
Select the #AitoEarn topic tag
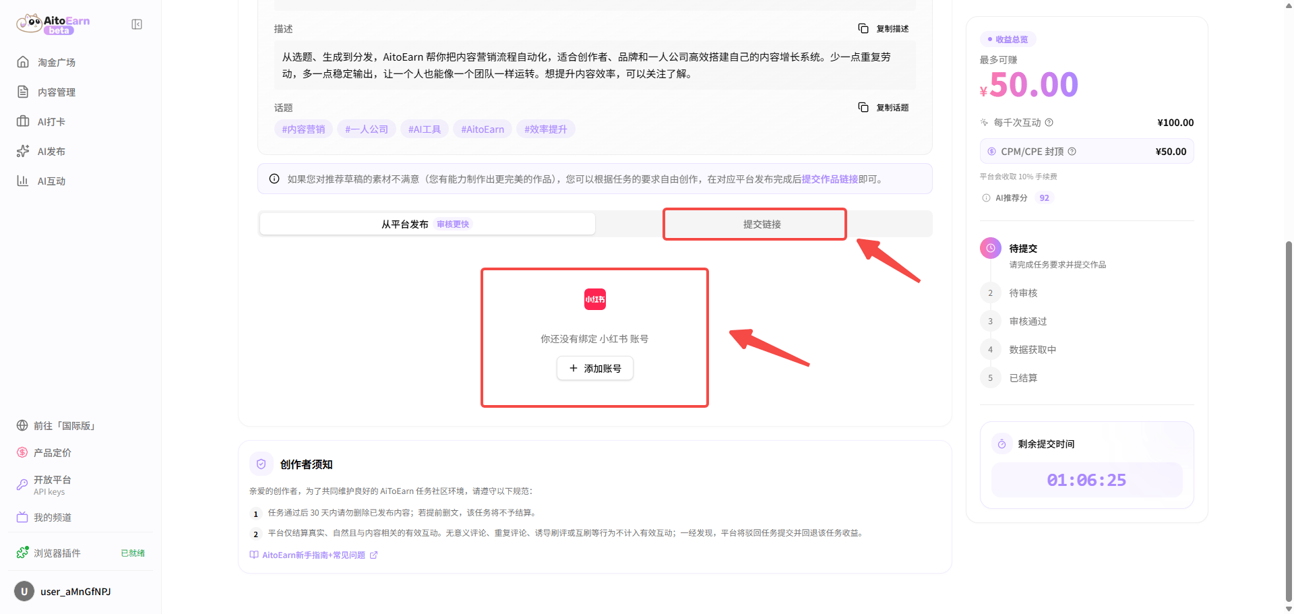[x=483, y=129]
